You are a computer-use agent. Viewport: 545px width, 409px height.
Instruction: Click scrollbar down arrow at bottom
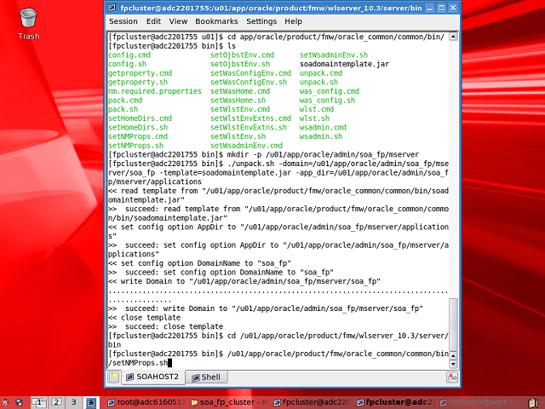[453, 364]
